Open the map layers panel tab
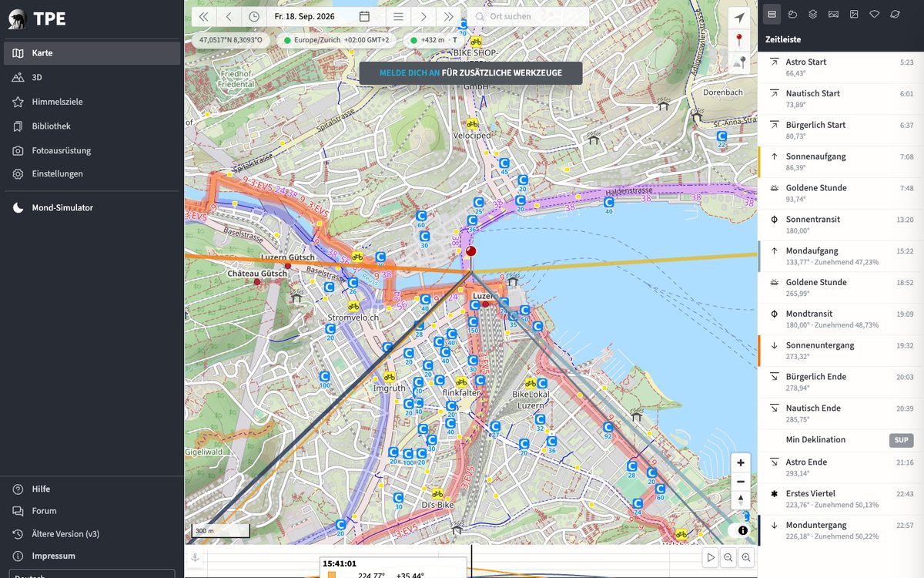This screenshot has height=578, width=924. (x=812, y=14)
